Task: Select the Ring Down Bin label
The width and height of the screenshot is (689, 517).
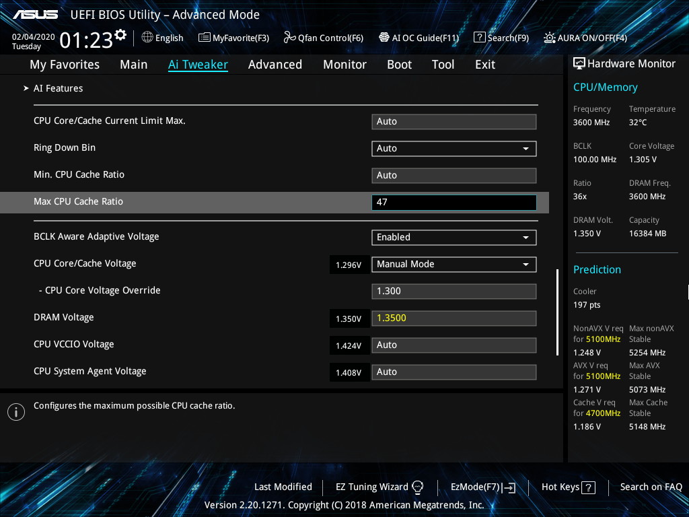Action: coord(65,147)
